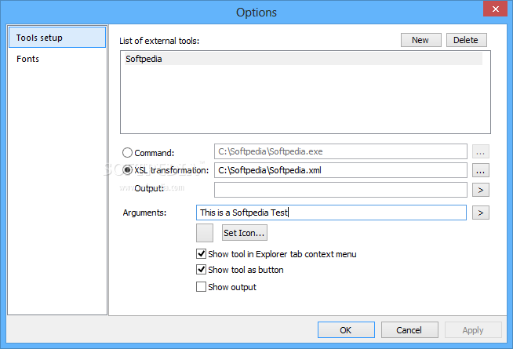Delete the selected external tool
513x349 pixels.
pyautogui.click(x=466, y=40)
